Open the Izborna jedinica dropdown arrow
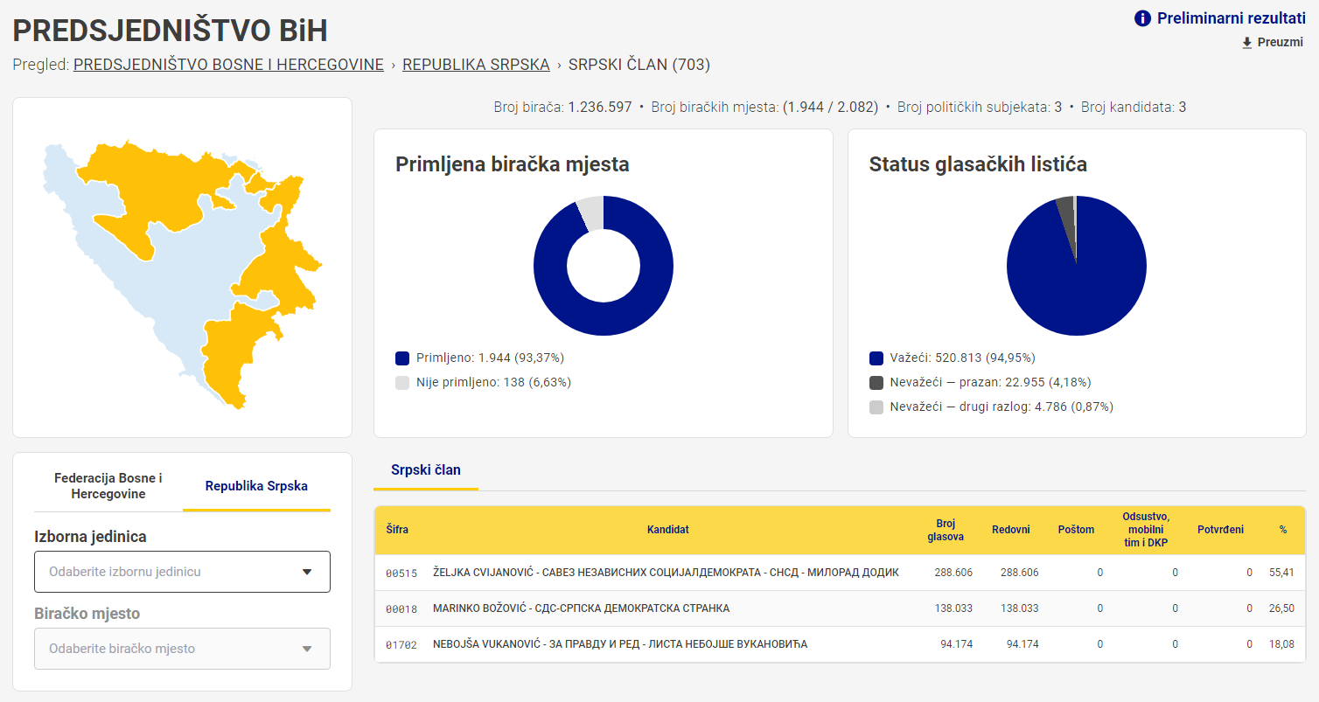Viewport: 1319px width, 702px height. point(307,572)
